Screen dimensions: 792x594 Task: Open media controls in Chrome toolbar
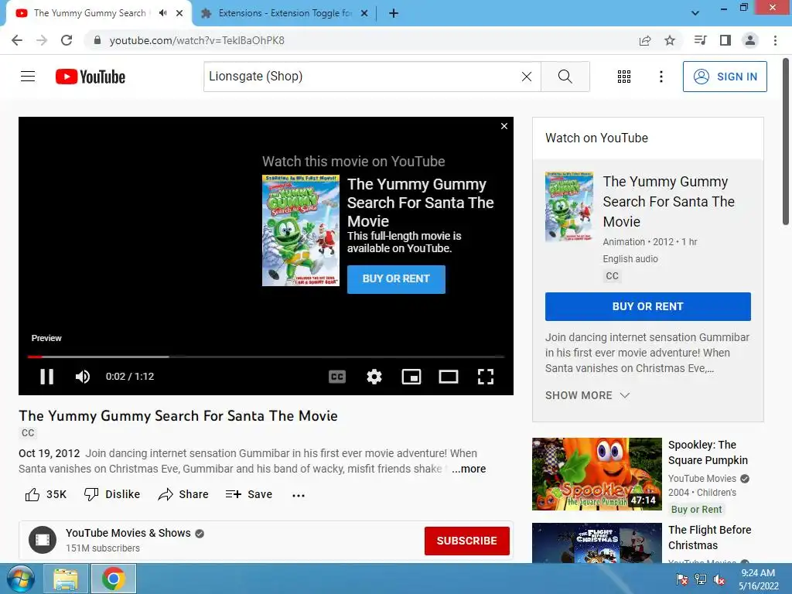pyautogui.click(x=700, y=40)
